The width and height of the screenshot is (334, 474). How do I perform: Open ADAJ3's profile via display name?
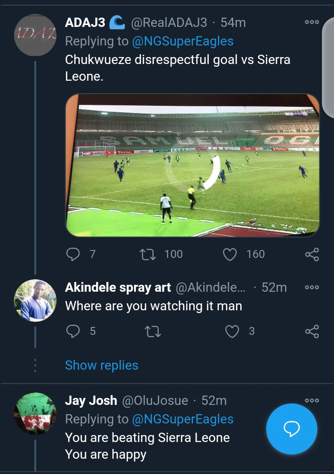tap(85, 22)
